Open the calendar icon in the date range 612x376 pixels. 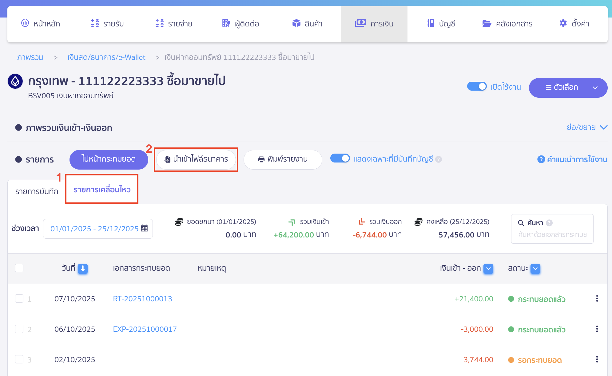click(x=144, y=229)
